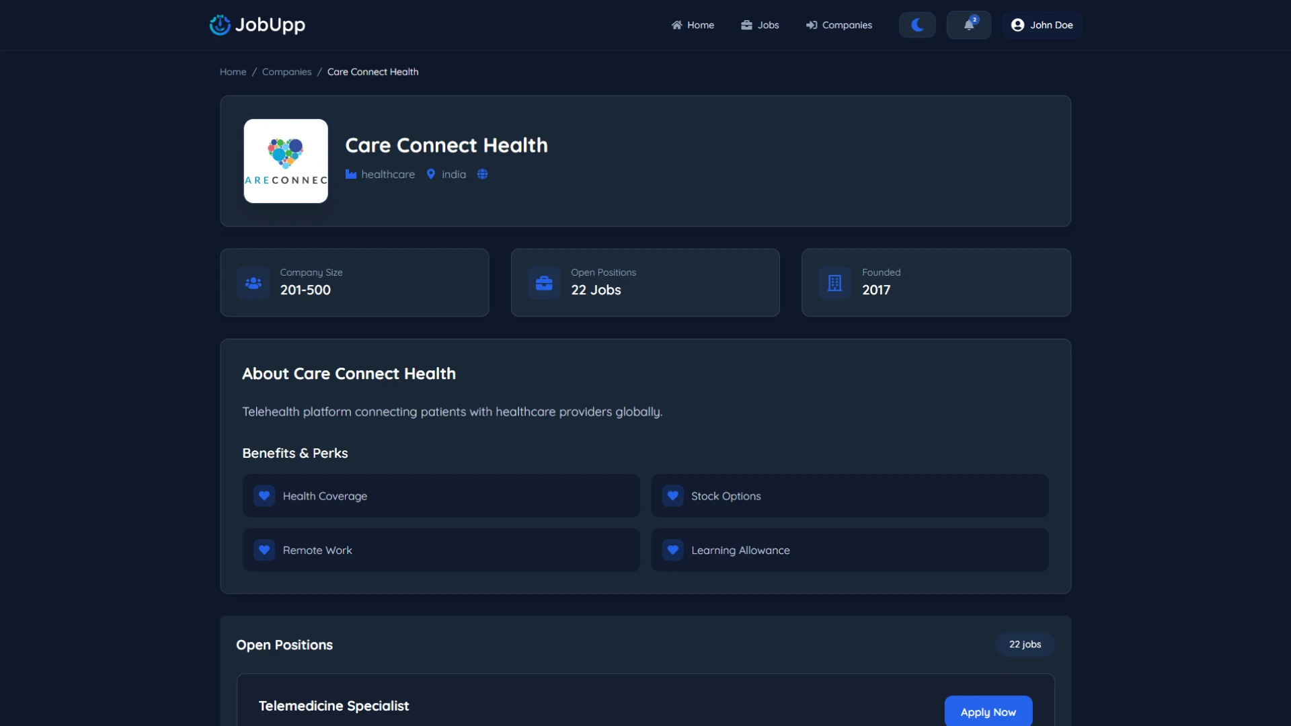Click the Founded building icon
This screenshot has height=726, width=1291.
click(x=834, y=283)
